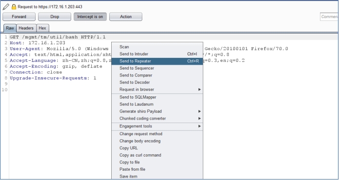Click the Request to https://172.16.1.203:443 label

pyautogui.click(x=50, y=7)
